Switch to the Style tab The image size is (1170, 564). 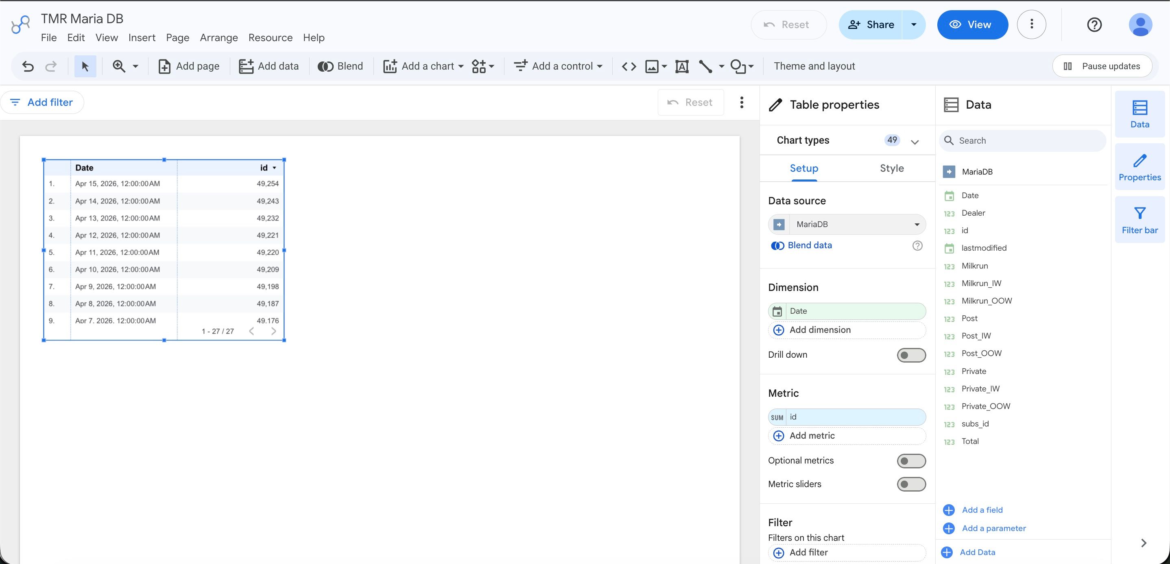click(891, 168)
